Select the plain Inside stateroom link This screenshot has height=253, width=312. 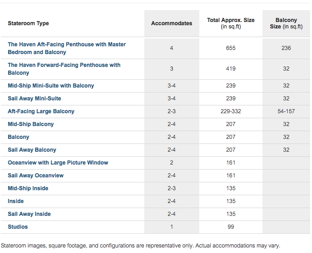pos(16,201)
